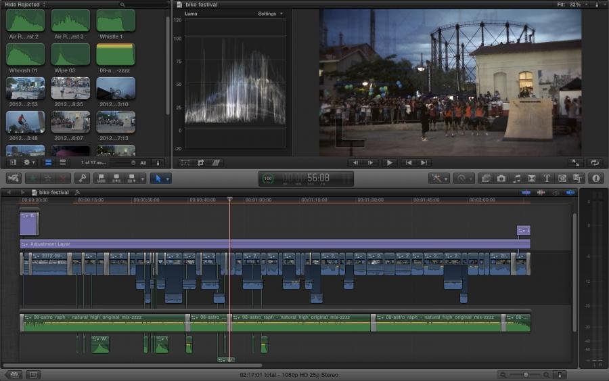
Task: Open the Photos browser camera icon
Action: [501, 178]
